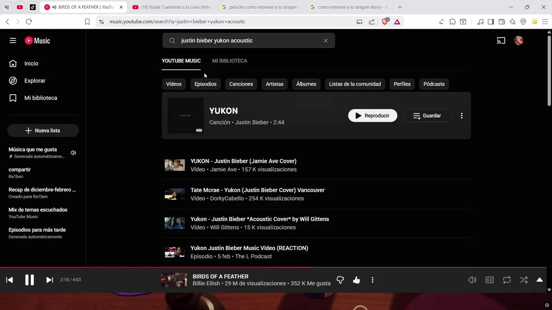Open Recap de diciembre-febrero playlist

click(x=42, y=192)
